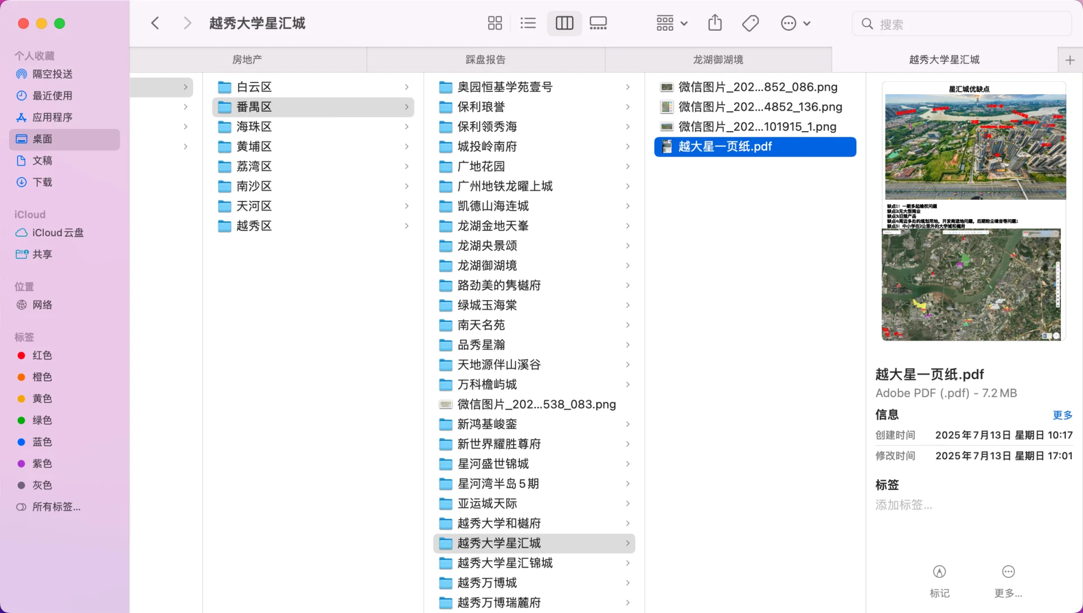Select the 越秀大学星汇城 tab
The height and width of the screenshot is (613, 1083).
point(944,60)
